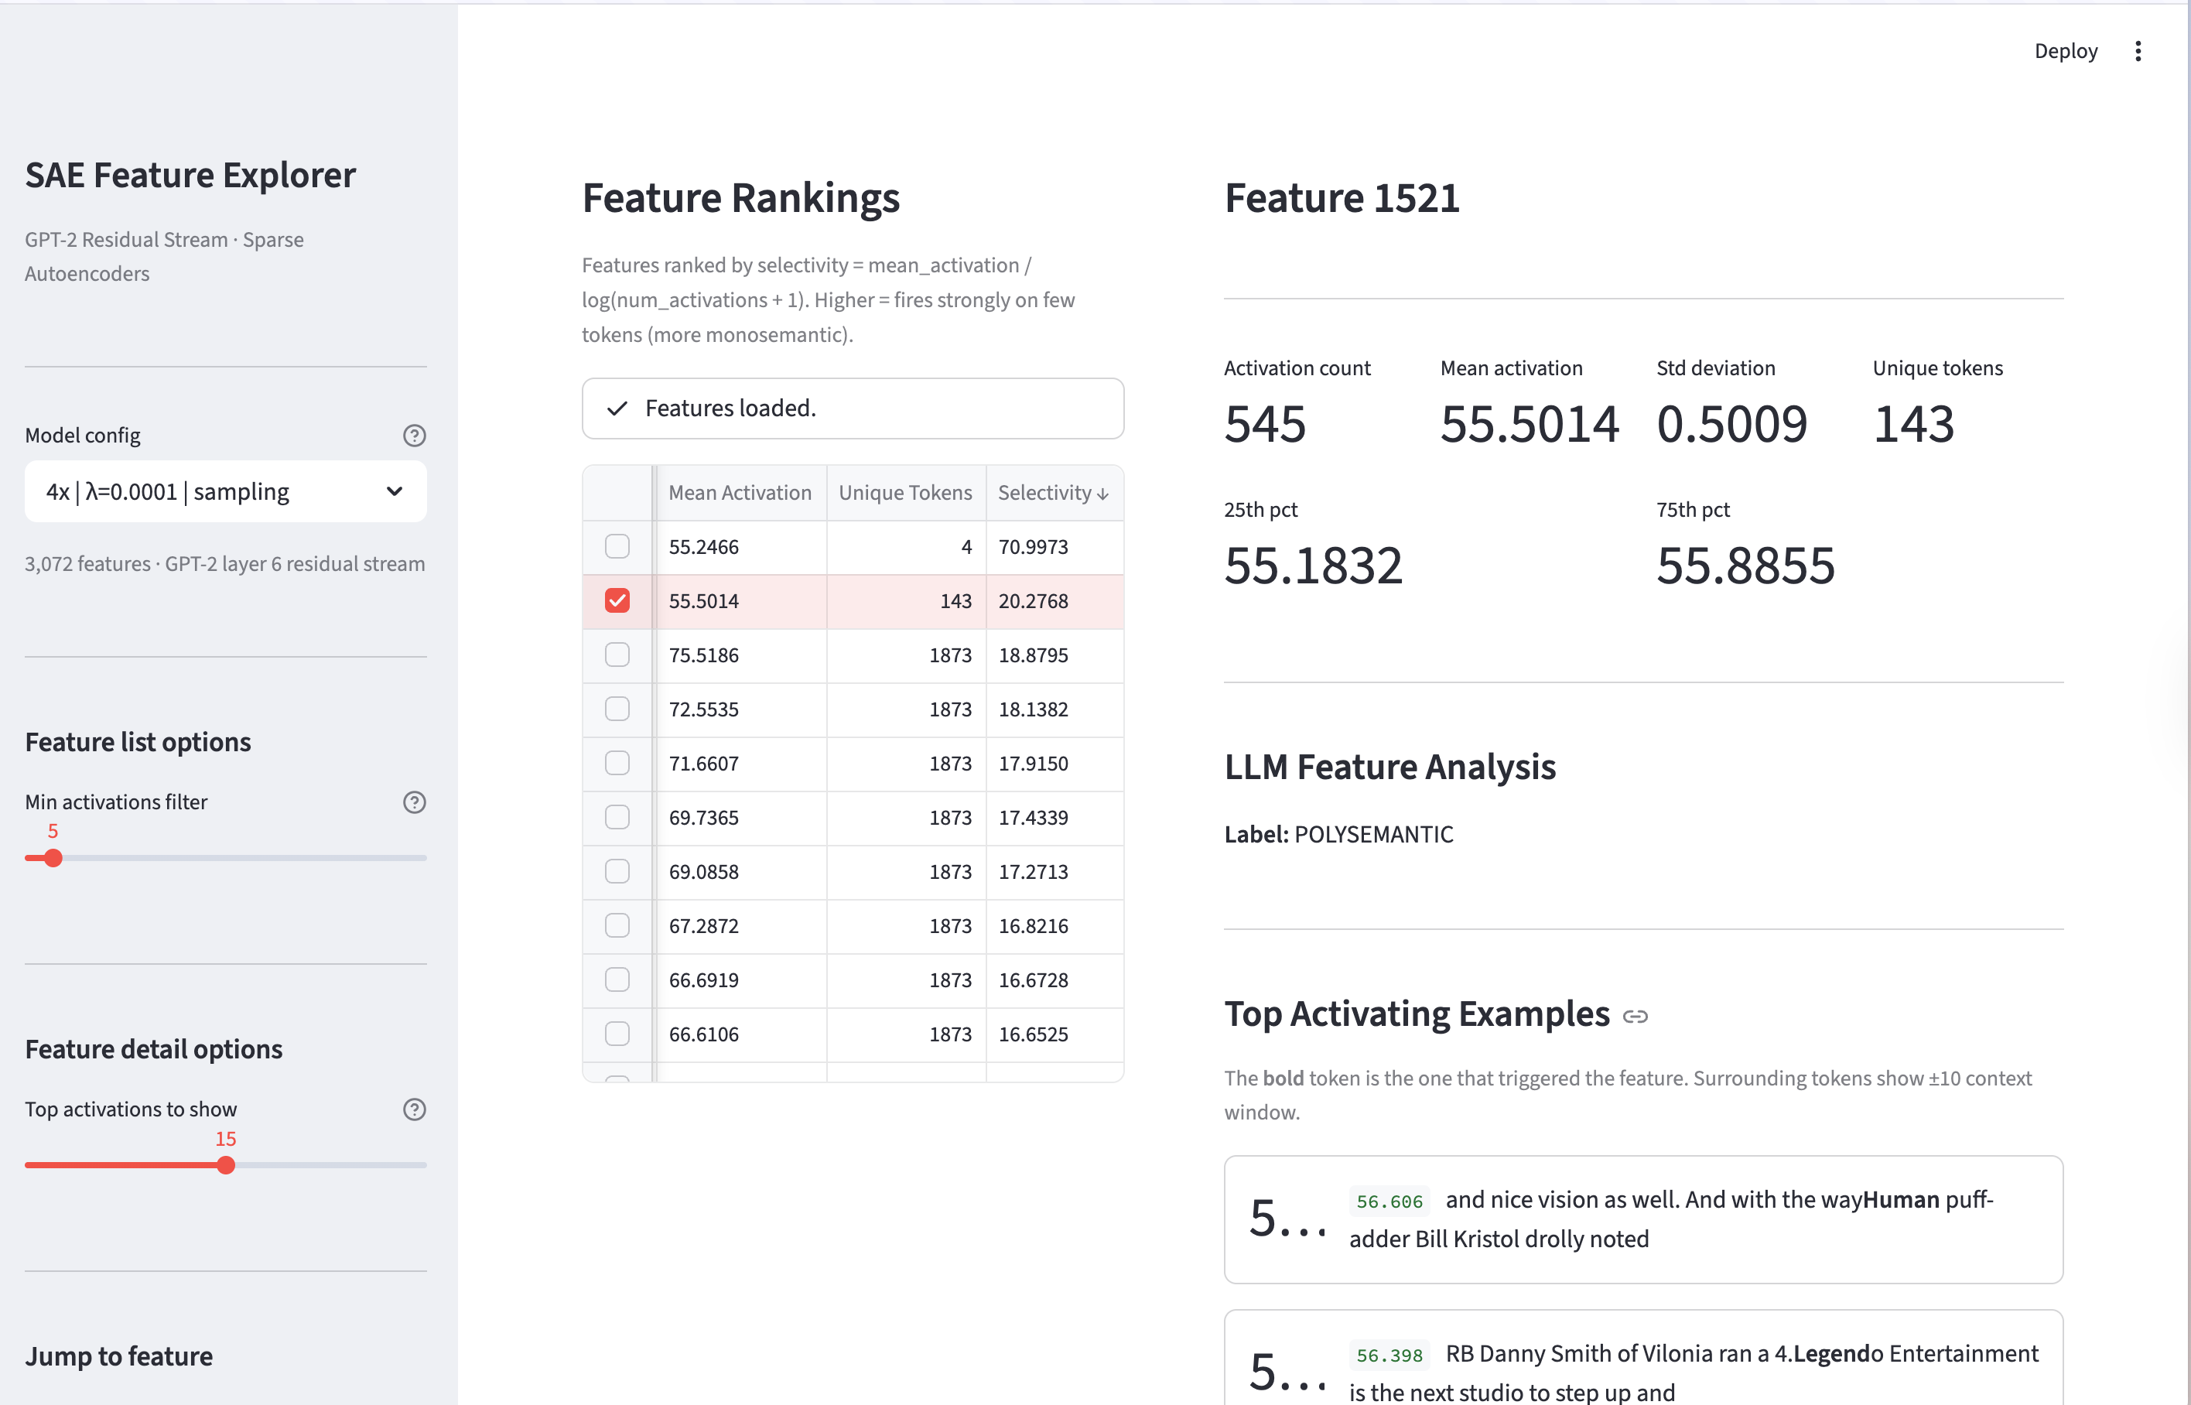The width and height of the screenshot is (2191, 1405).
Task: Tick the checkbox for row 66.6106
Action: coord(617,1034)
